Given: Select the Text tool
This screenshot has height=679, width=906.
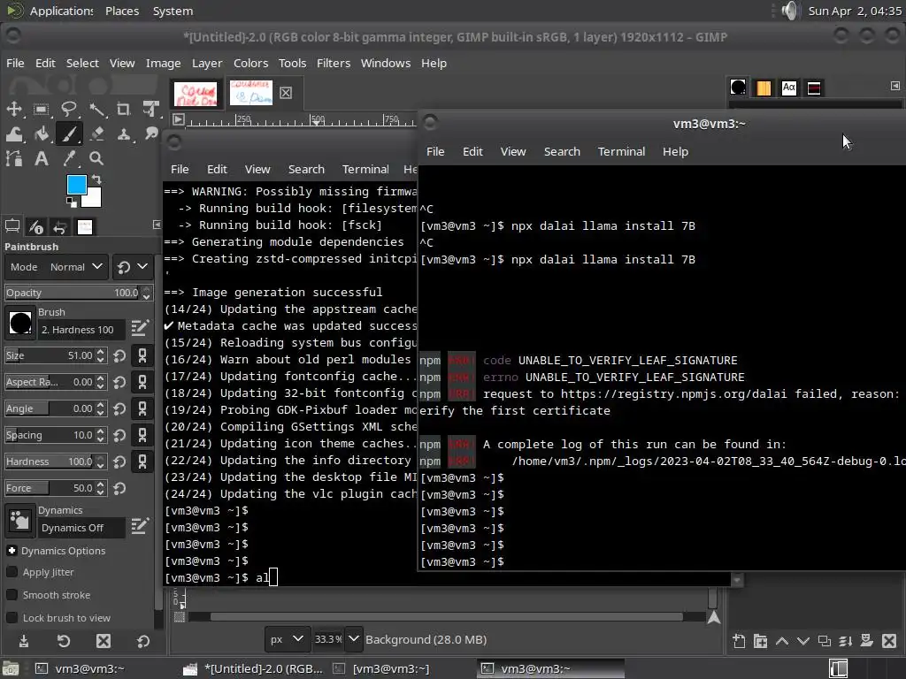Looking at the screenshot, I should click(x=41, y=158).
